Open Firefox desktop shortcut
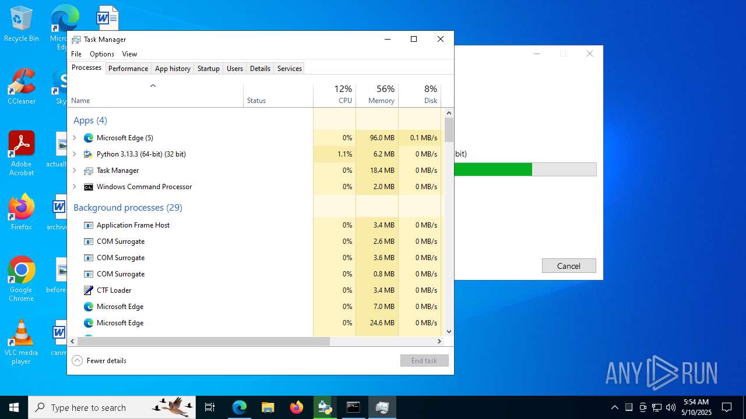746x419 pixels. tap(22, 212)
